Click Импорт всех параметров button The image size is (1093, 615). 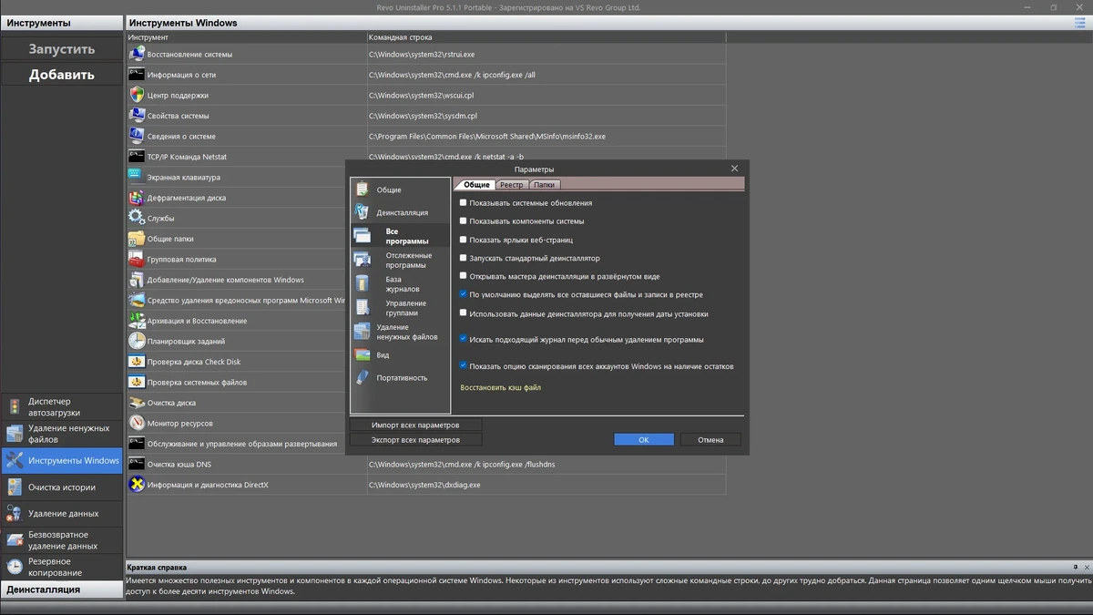(x=415, y=425)
